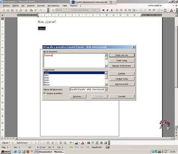Click the Omitir una vez button

122,55
